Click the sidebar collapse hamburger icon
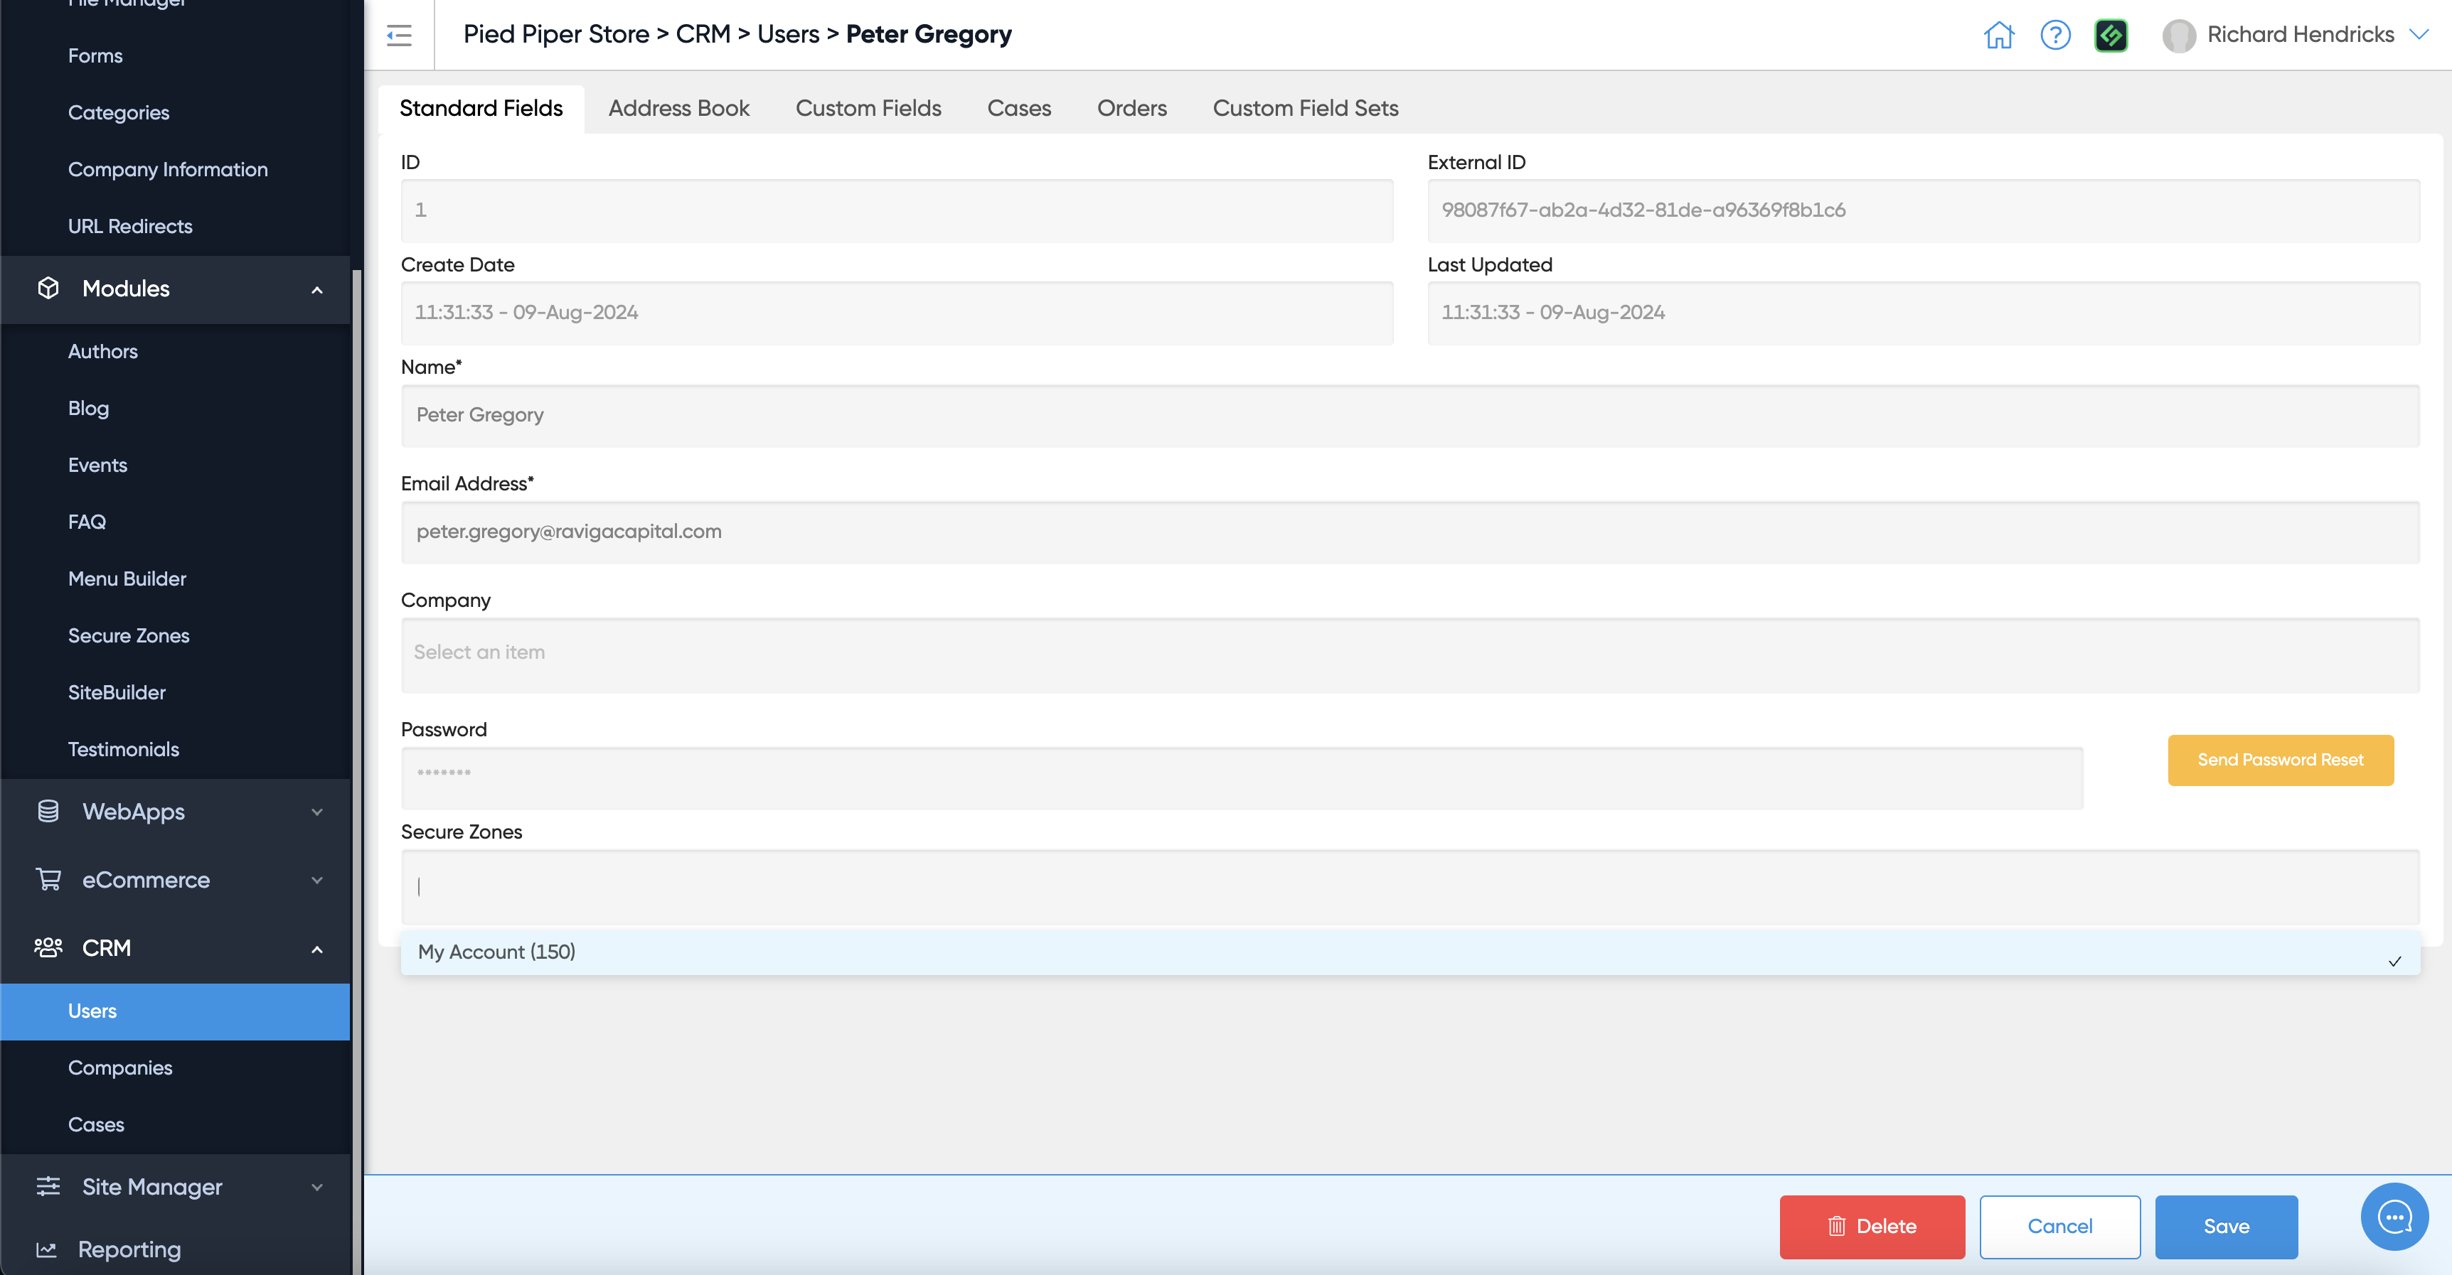 [399, 36]
